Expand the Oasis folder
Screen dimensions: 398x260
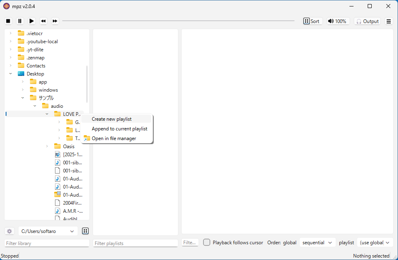tap(47, 147)
